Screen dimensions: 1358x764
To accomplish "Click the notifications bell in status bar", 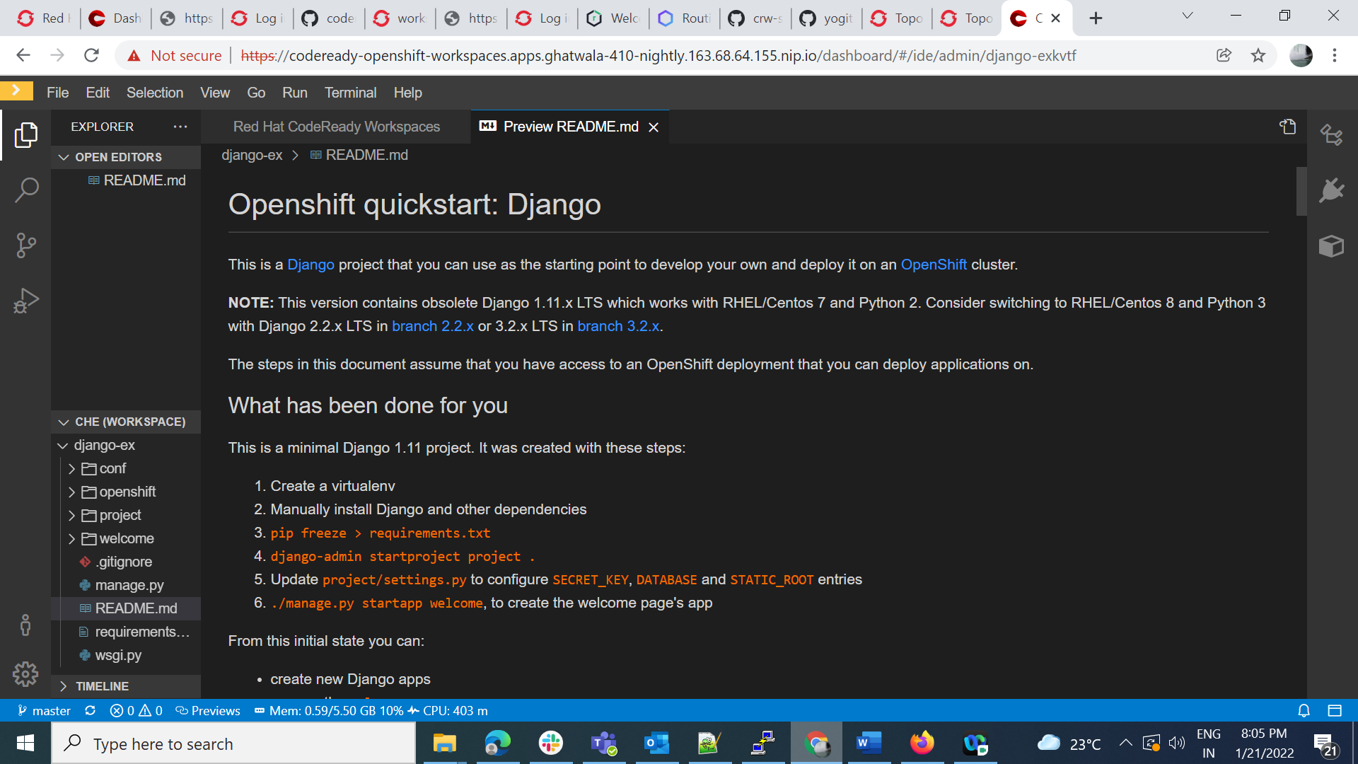I will (x=1304, y=710).
